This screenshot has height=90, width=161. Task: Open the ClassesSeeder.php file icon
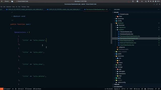(119, 32)
